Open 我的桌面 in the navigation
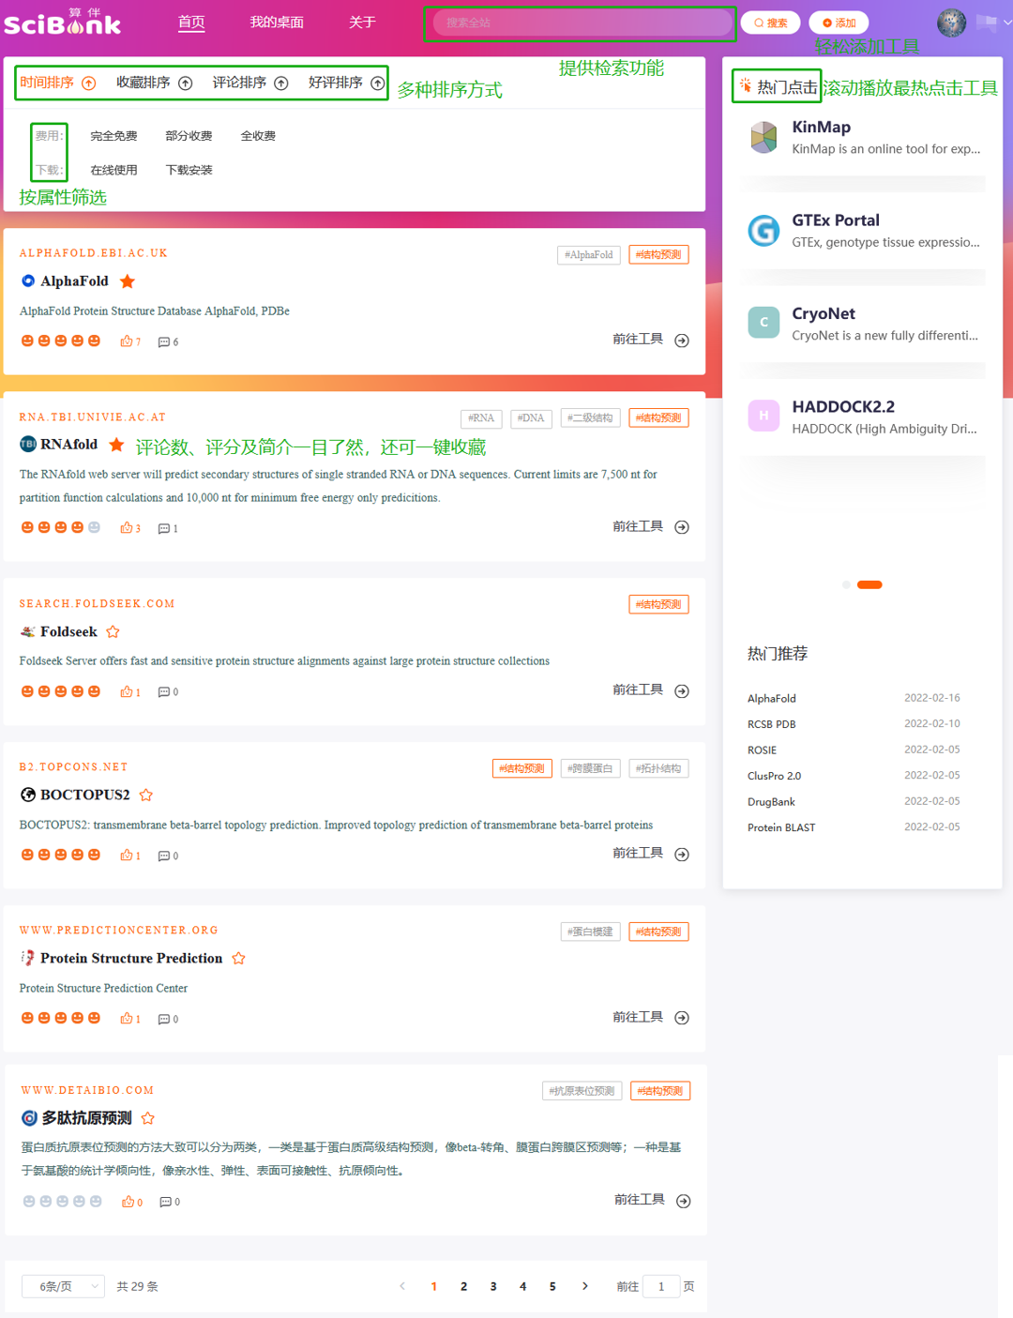The width and height of the screenshot is (1013, 1318). tap(277, 23)
